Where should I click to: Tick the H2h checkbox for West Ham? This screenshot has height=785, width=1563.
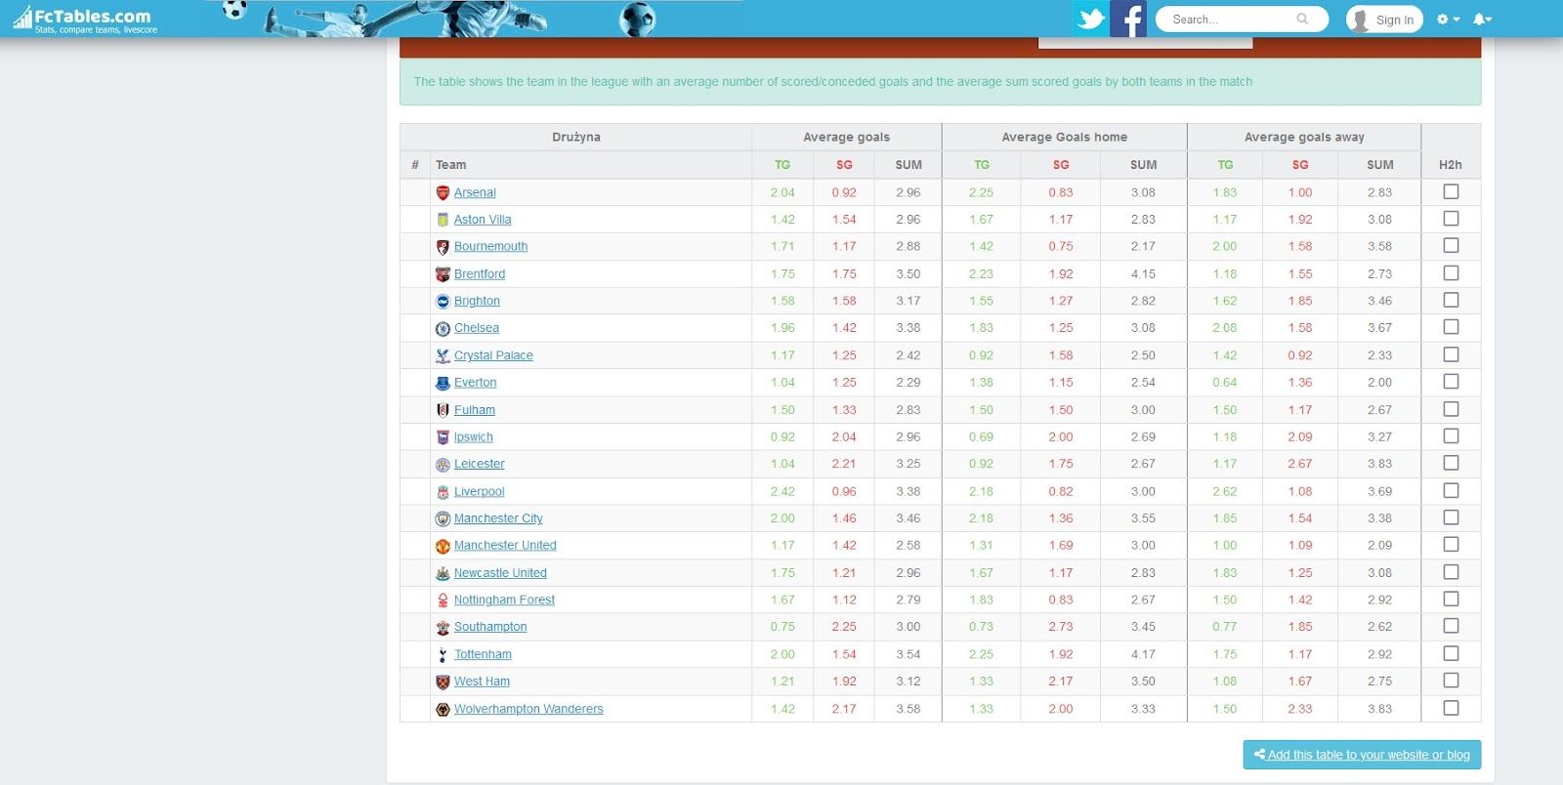click(1451, 681)
